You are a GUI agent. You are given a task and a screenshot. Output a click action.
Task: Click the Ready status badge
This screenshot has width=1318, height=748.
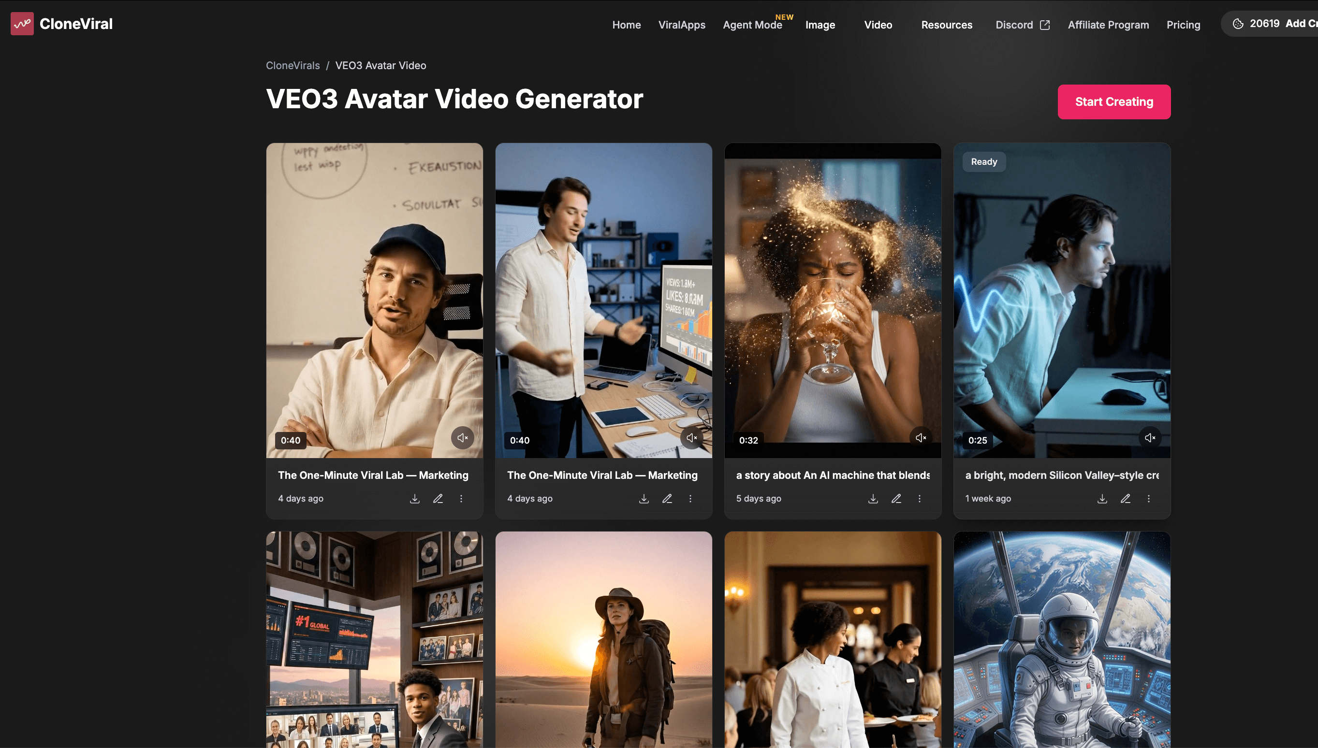coord(984,162)
